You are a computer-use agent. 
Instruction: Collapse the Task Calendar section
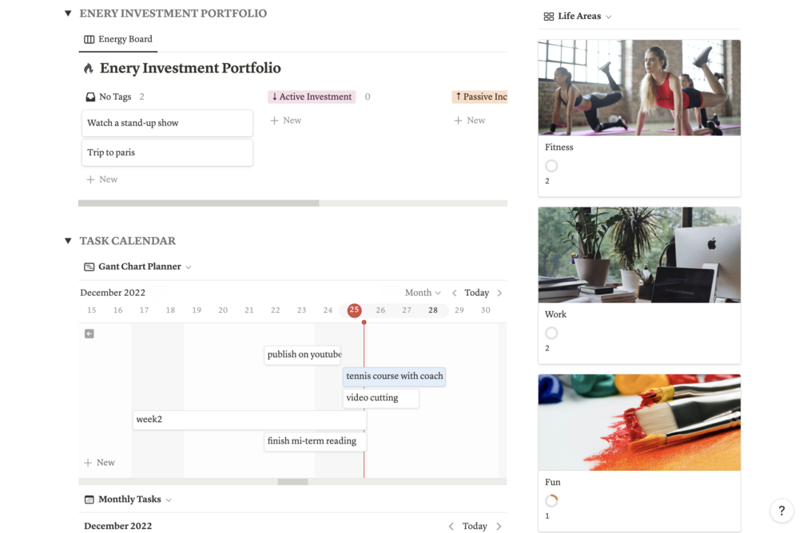tap(68, 240)
